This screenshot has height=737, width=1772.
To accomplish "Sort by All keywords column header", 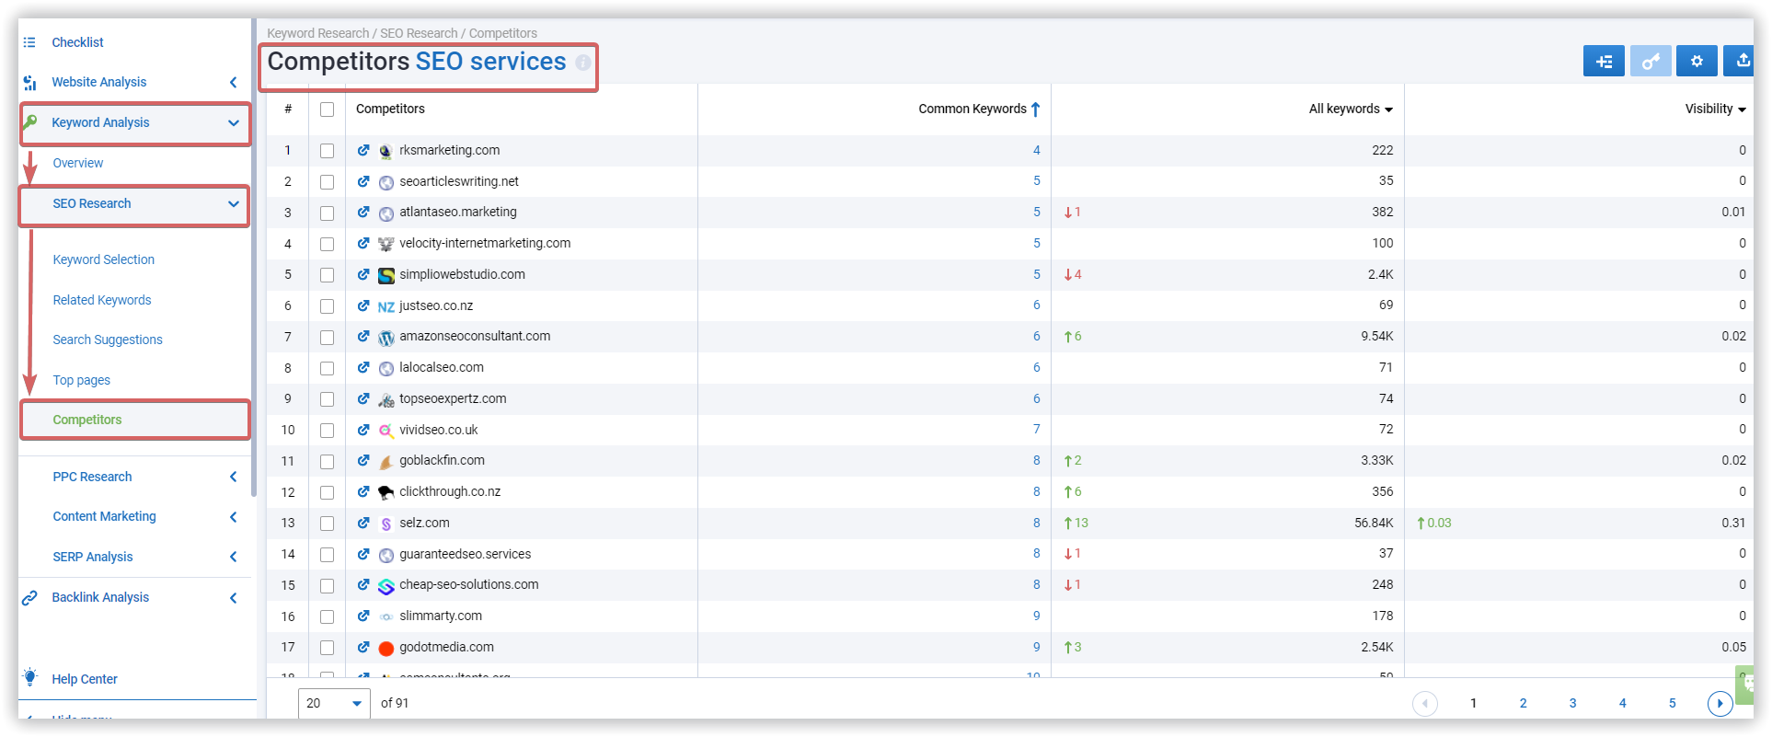I will [1351, 109].
